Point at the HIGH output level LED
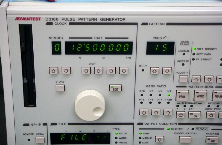Viewport: 222px width, 145px height. point(140,134)
